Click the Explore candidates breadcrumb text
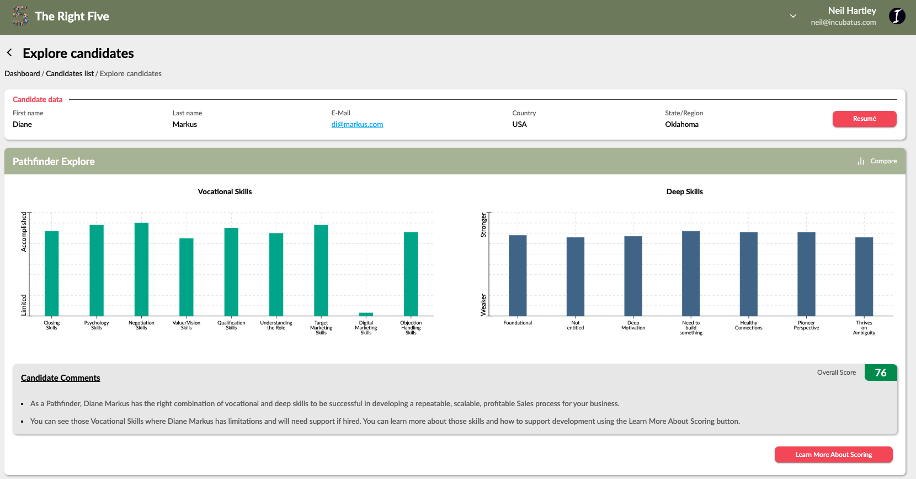916x479 pixels. point(131,73)
